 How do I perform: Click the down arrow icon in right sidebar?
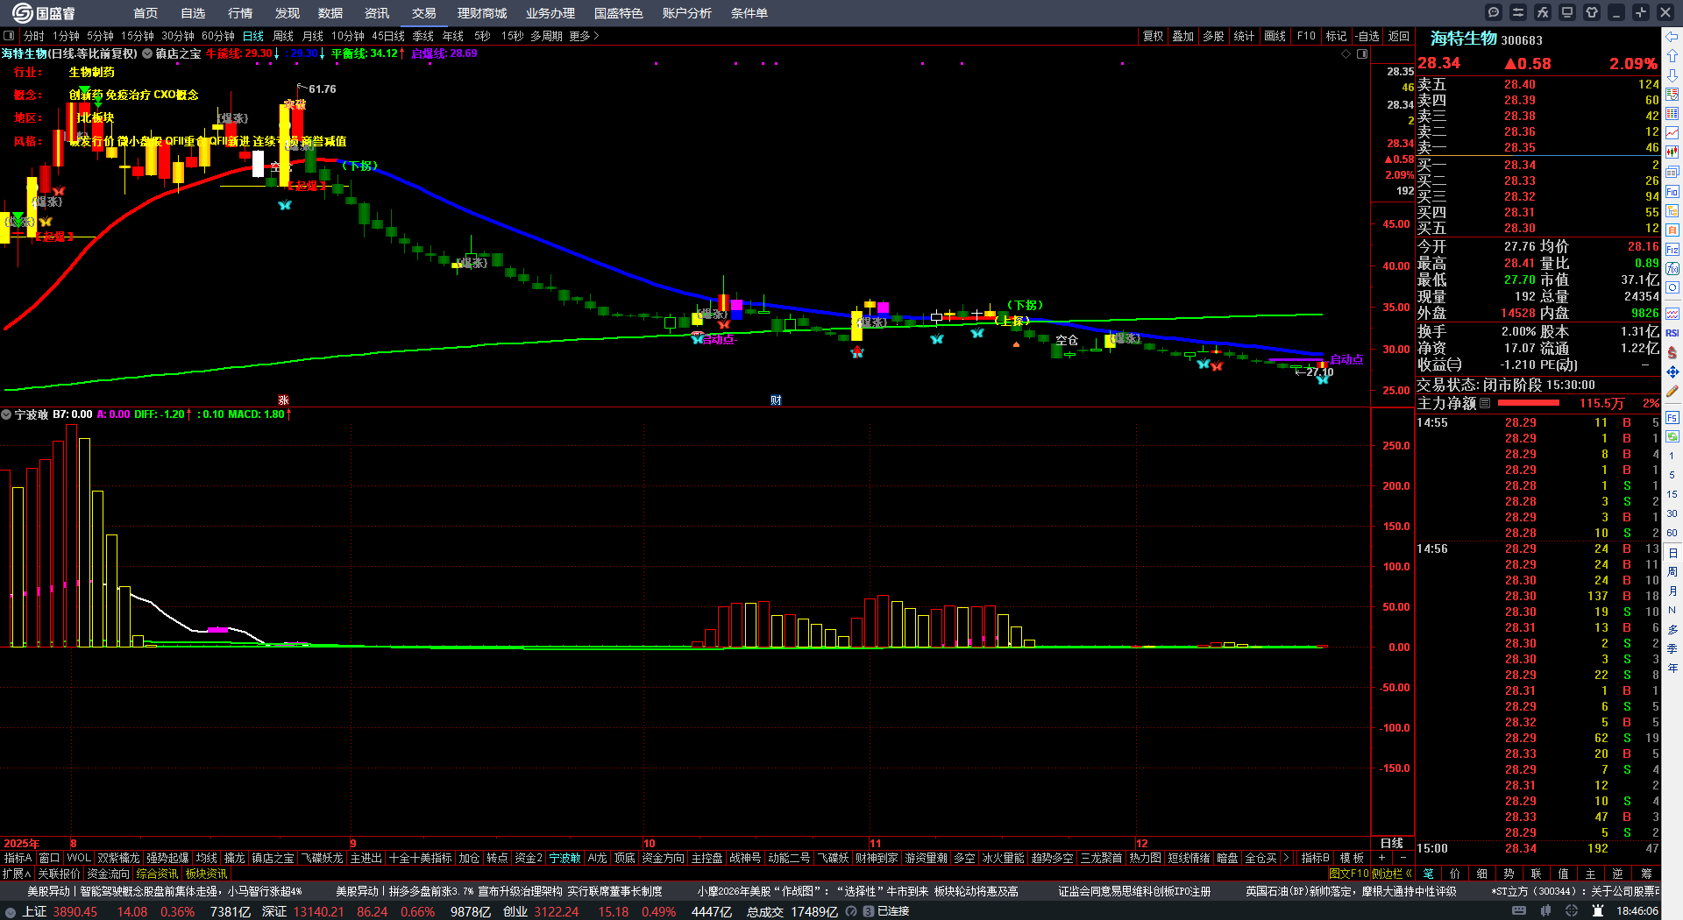pyautogui.click(x=1672, y=75)
